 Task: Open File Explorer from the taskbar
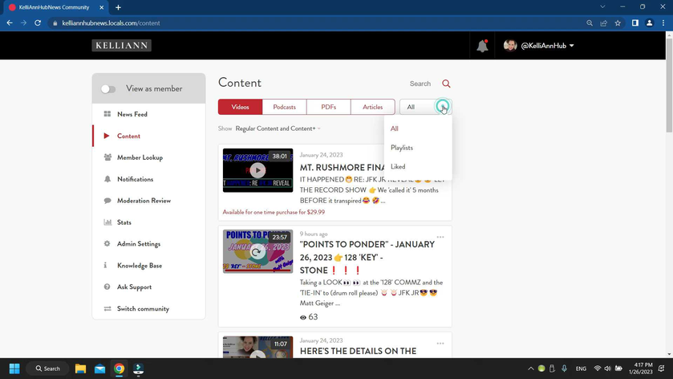tap(80, 369)
